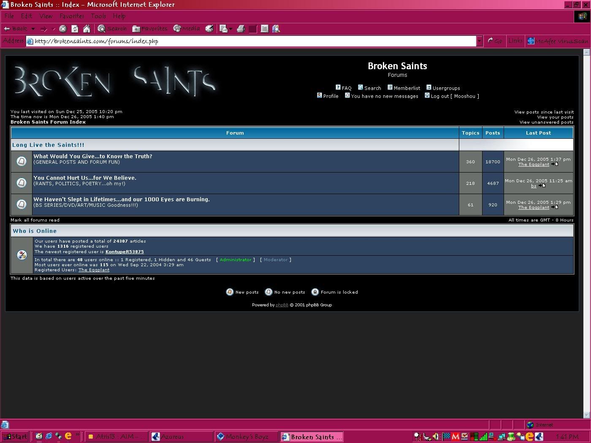This screenshot has height=443, width=591.
Task: Open the File menu
Action: pos(9,16)
